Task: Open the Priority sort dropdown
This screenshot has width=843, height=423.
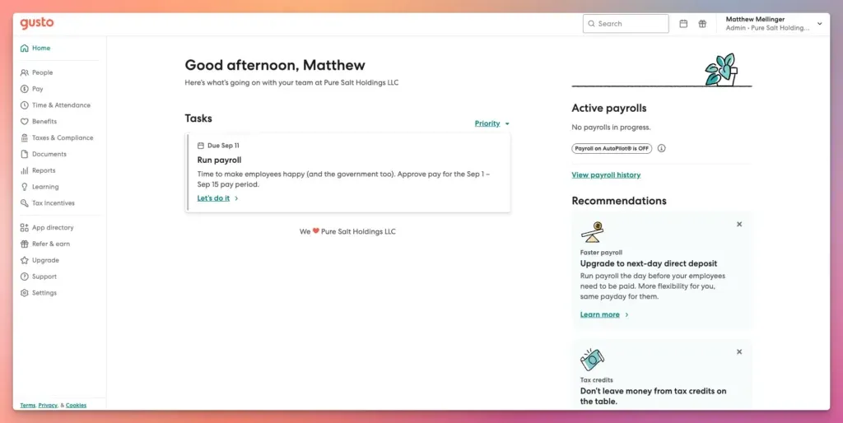Action: [x=491, y=123]
